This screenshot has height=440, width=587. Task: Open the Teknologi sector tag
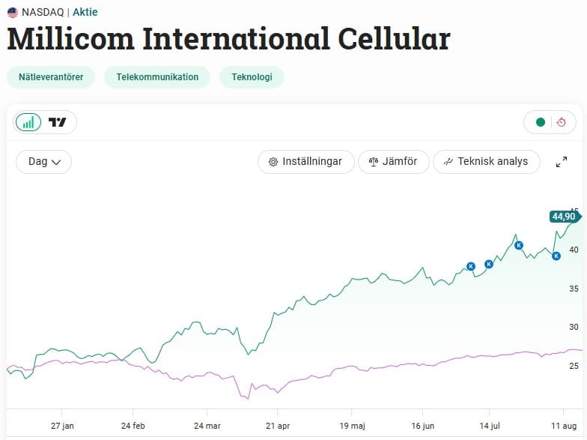click(252, 77)
